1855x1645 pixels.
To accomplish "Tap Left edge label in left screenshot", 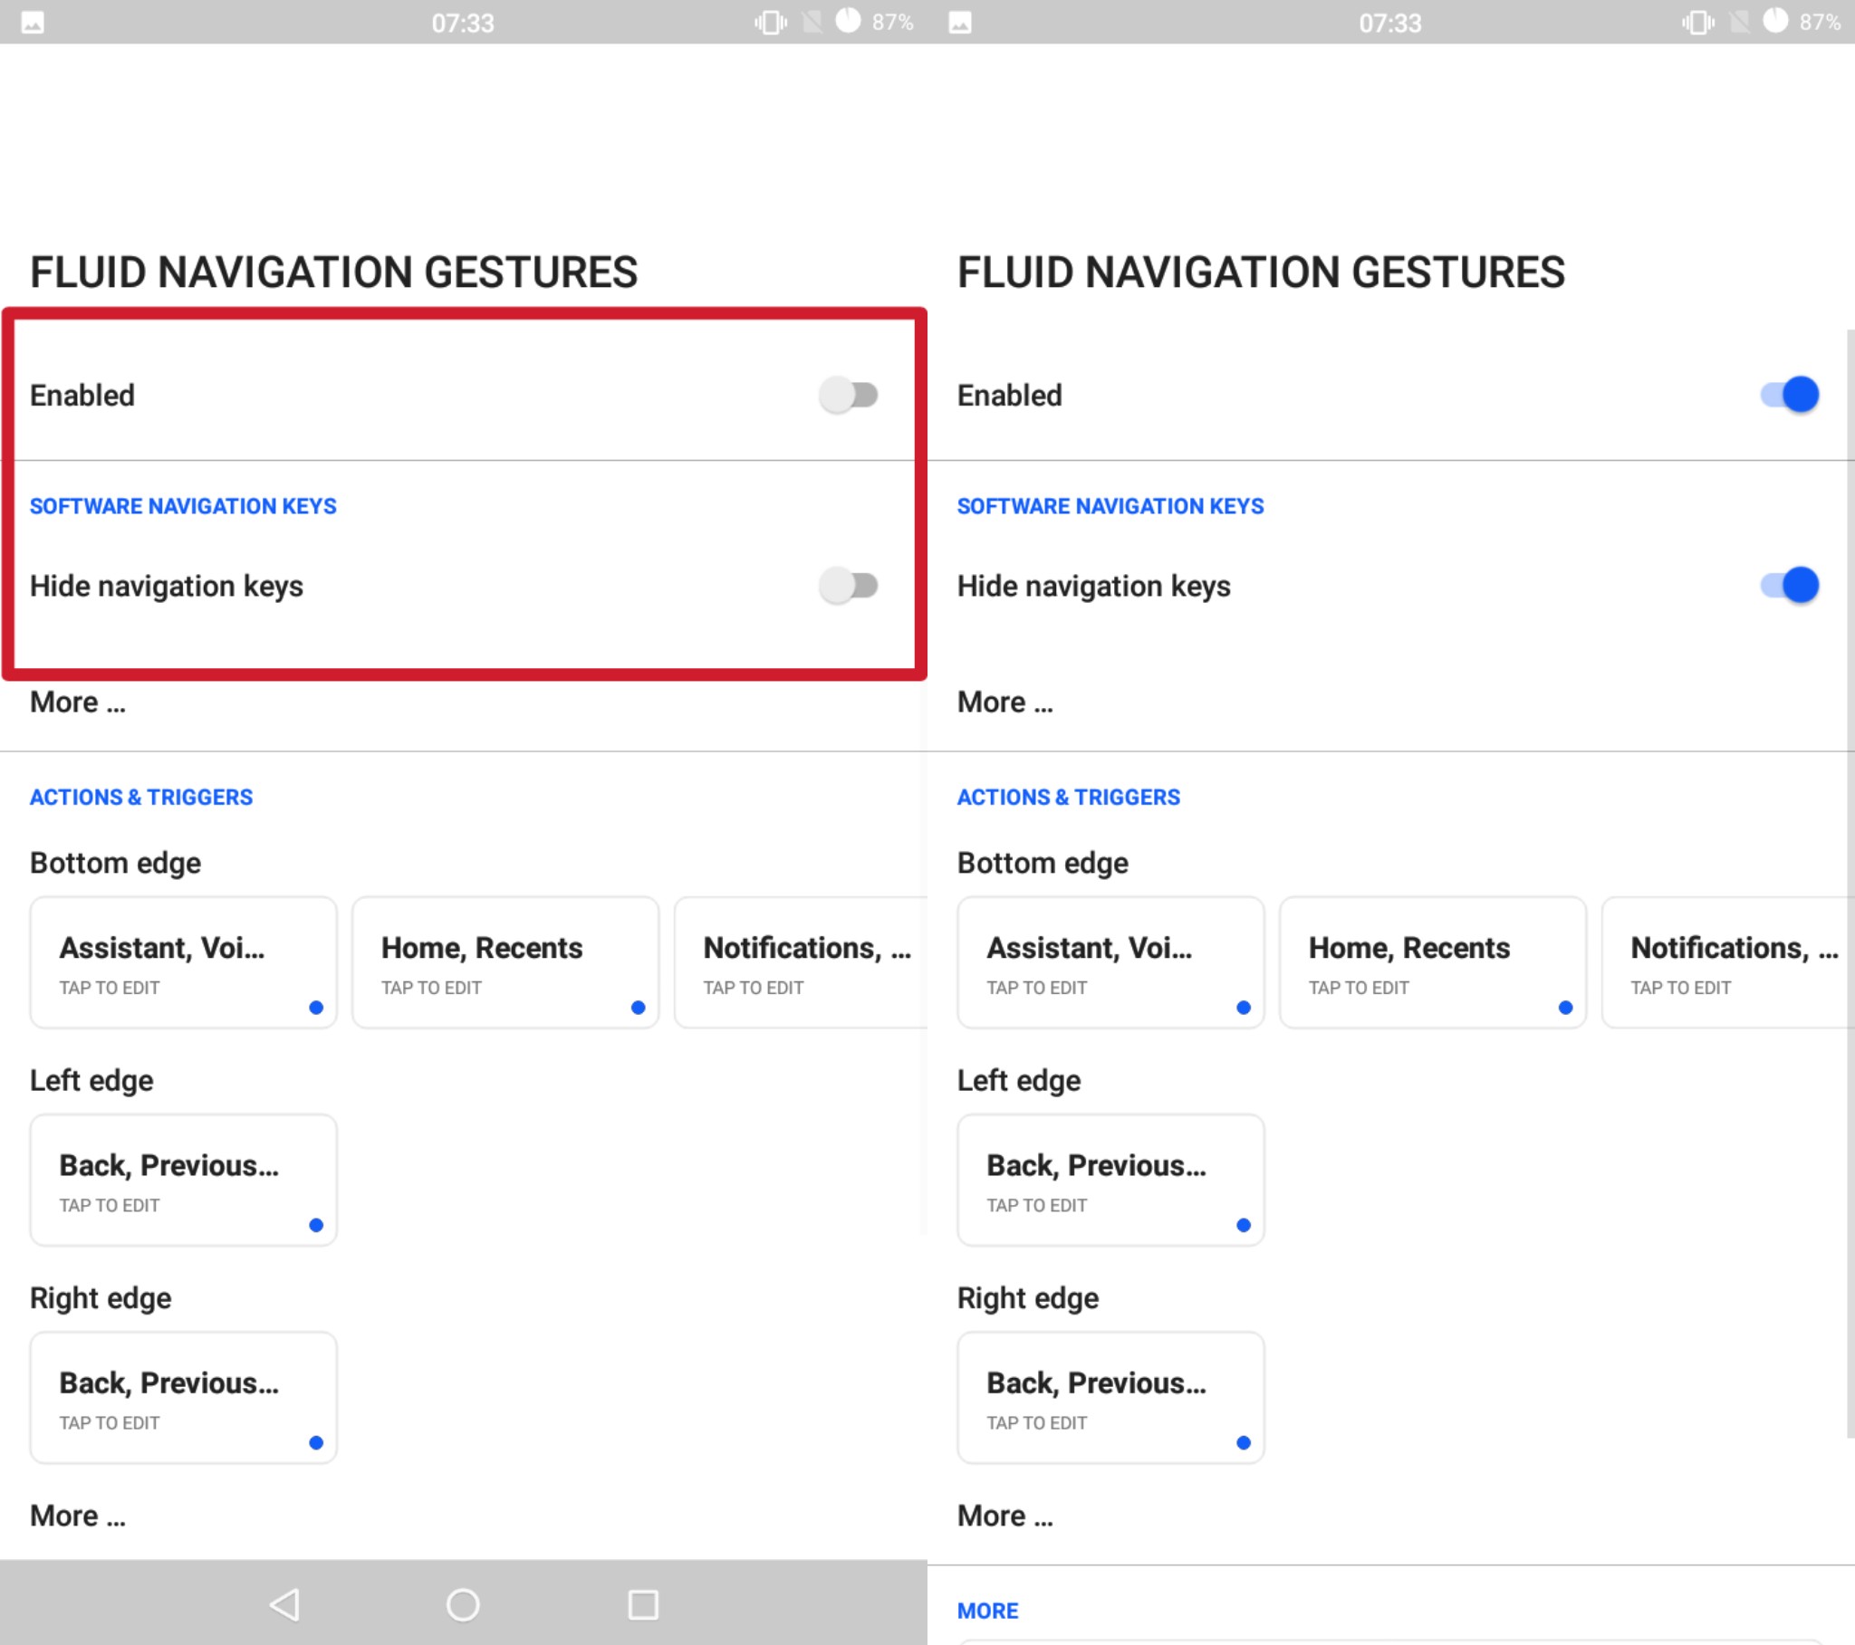I will [91, 1081].
